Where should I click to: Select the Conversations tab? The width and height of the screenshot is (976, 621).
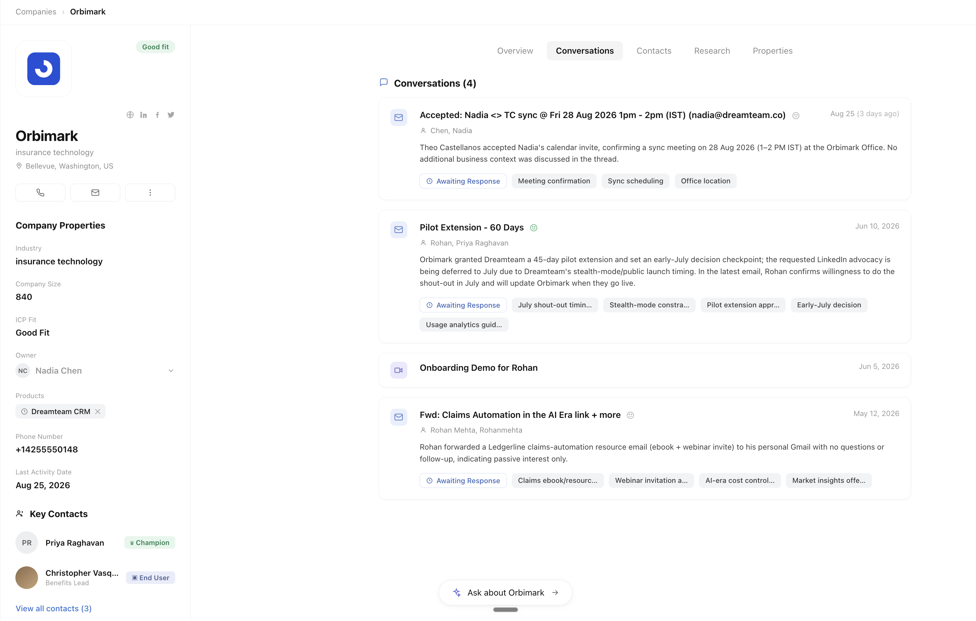coord(584,51)
